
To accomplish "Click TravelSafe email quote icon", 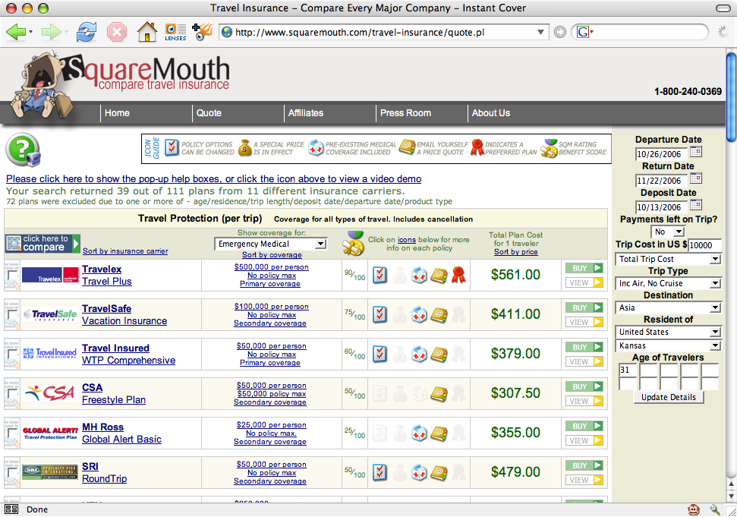I will tap(439, 315).
